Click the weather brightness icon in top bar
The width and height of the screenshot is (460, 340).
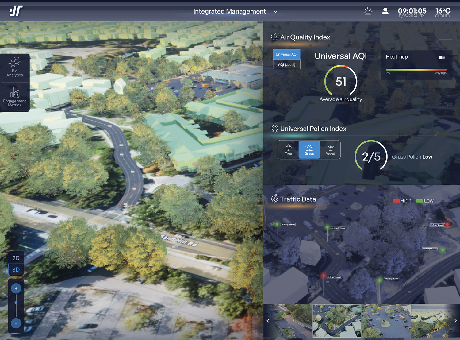click(368, 11)
